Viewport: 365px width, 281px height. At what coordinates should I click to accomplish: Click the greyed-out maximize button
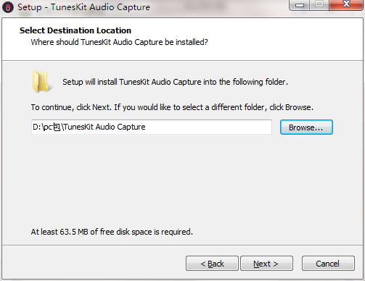click(319, 4)
